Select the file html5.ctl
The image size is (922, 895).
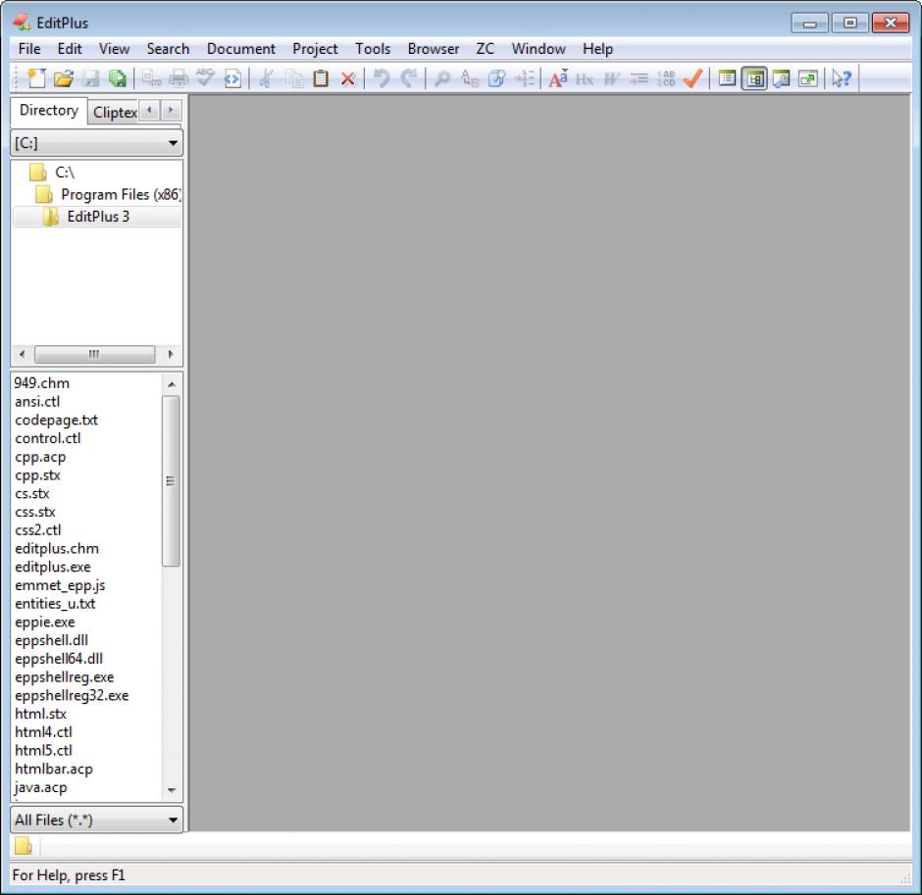[43, 751]
